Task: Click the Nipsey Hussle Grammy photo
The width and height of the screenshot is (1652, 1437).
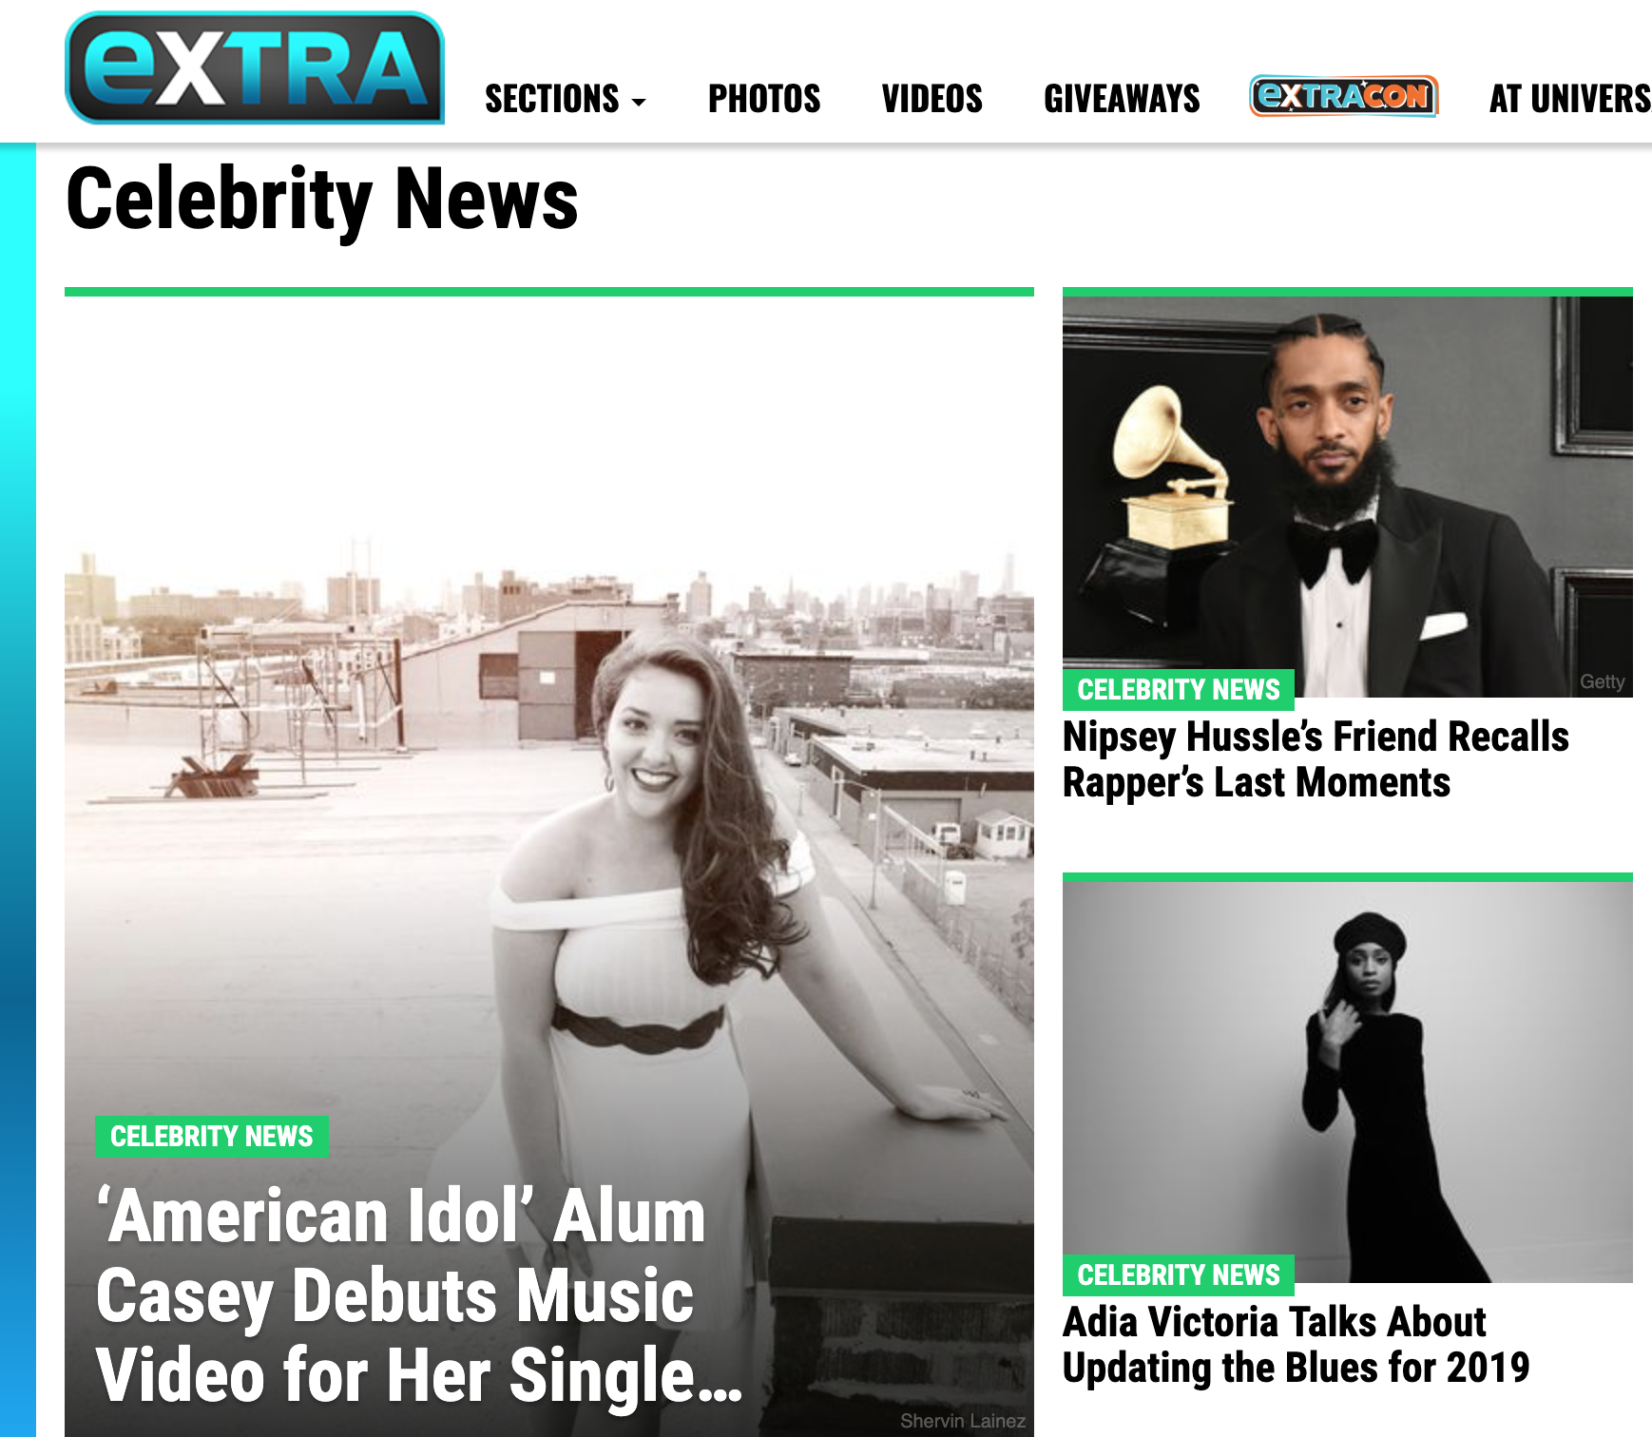Action: [x=1348, y=496]
